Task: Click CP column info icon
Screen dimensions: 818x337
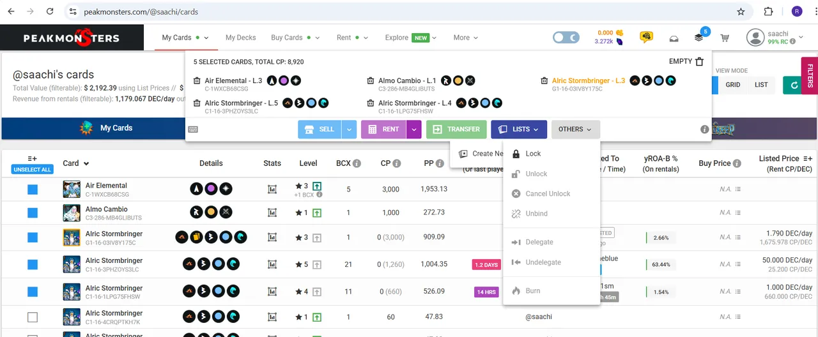Action: 397,163
